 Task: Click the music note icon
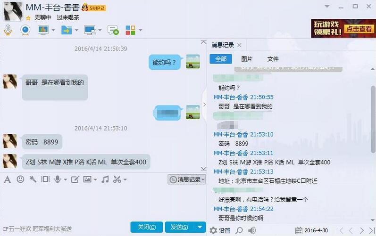(105, 179)
